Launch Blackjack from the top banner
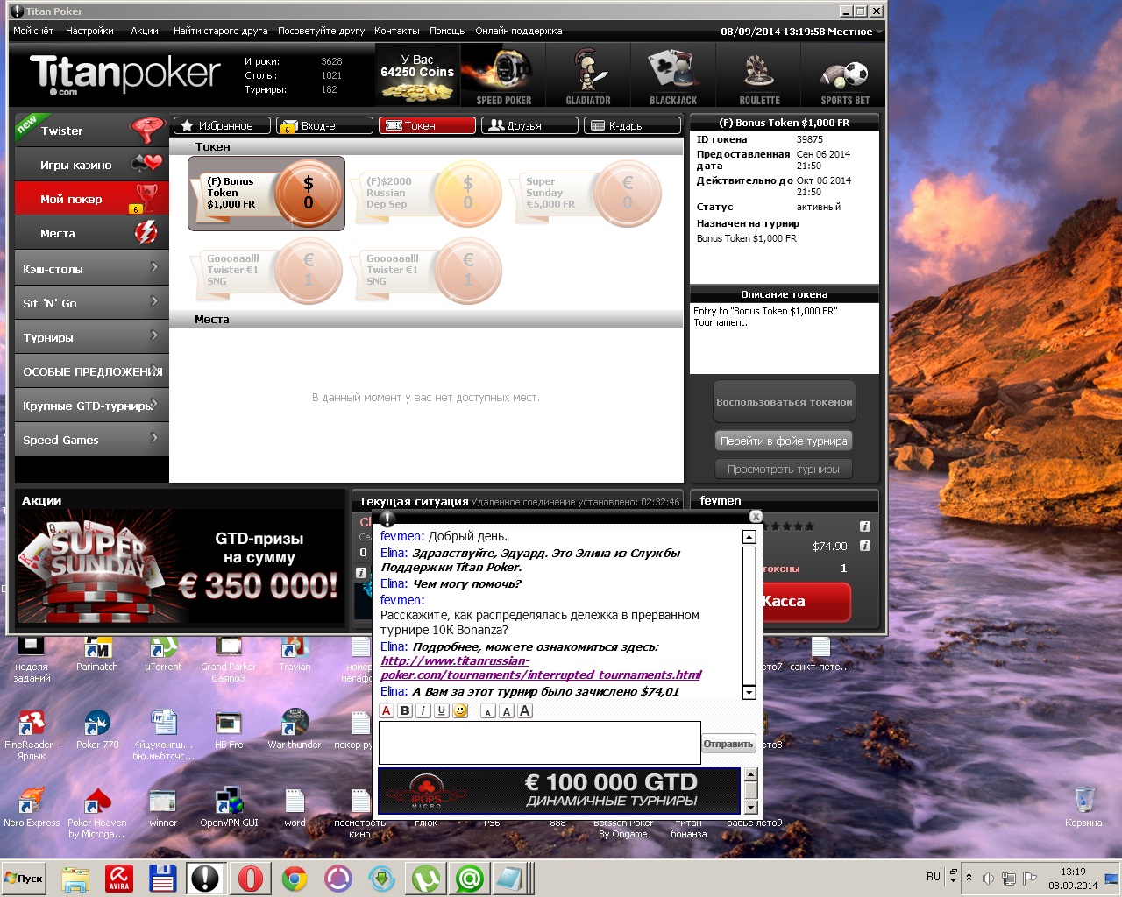1122x897 pixels. pyautogui.click(x=673, y=76)
